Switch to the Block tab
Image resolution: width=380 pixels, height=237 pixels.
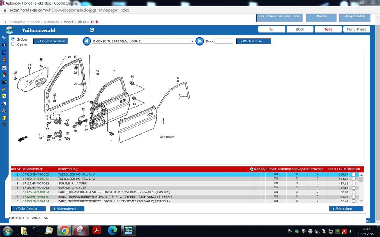(x=300, y=29)
